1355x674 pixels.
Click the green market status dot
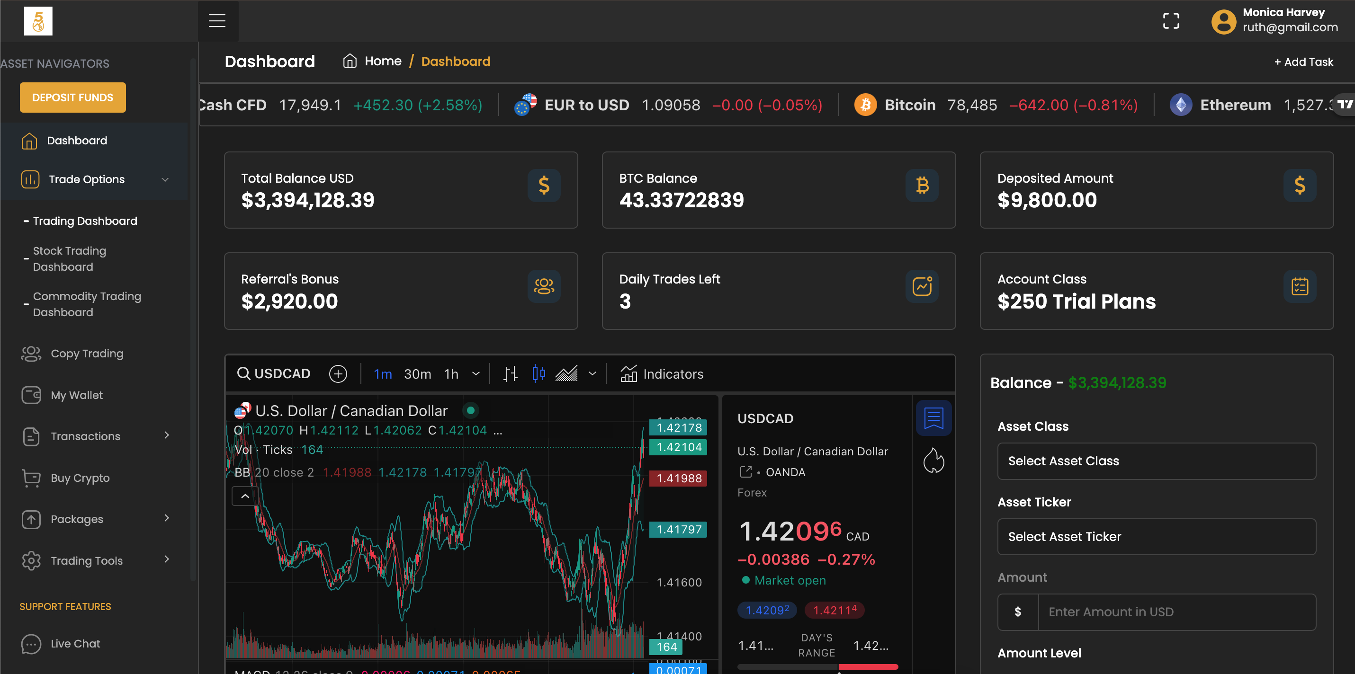(745, 580)
